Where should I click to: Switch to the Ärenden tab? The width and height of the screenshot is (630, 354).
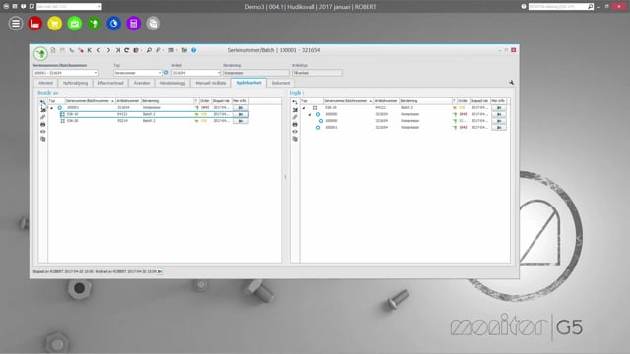point(142,83)
